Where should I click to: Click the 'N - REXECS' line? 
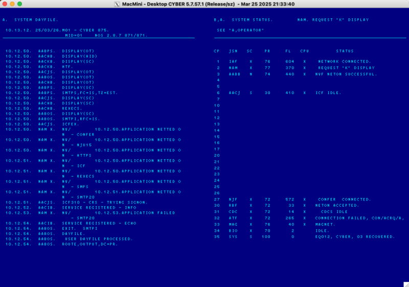click(78, 176)
